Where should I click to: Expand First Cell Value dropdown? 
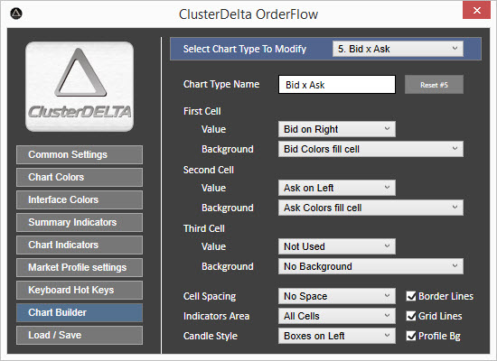[x=337, y=129]
